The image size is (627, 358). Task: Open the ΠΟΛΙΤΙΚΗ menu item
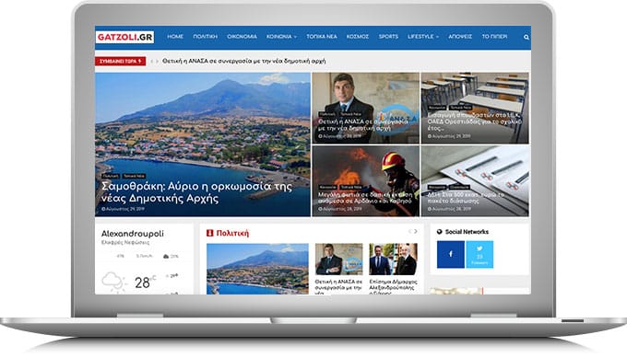[x=205, y=36]
